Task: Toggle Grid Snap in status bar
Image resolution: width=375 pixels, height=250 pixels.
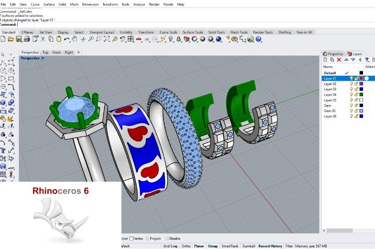Action: click(x=170, y=246)
